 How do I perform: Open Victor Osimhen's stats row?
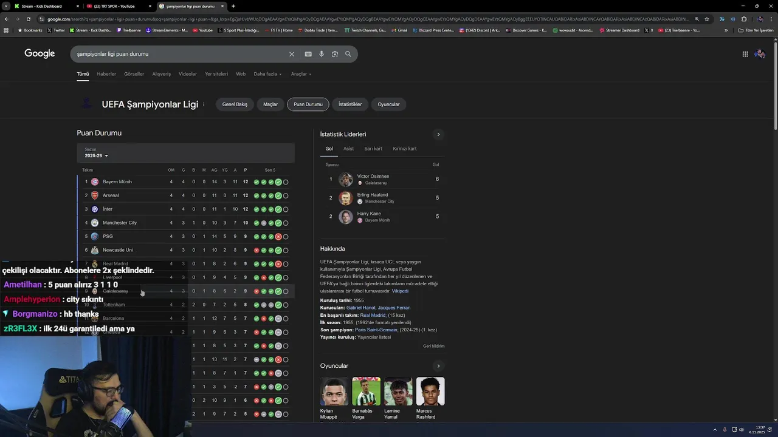pos(382,179)
